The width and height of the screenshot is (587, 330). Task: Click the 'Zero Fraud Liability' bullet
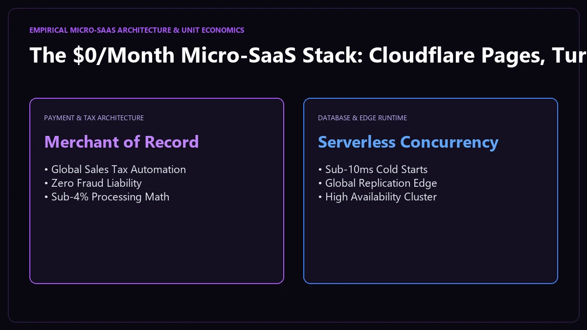(93, 183)
